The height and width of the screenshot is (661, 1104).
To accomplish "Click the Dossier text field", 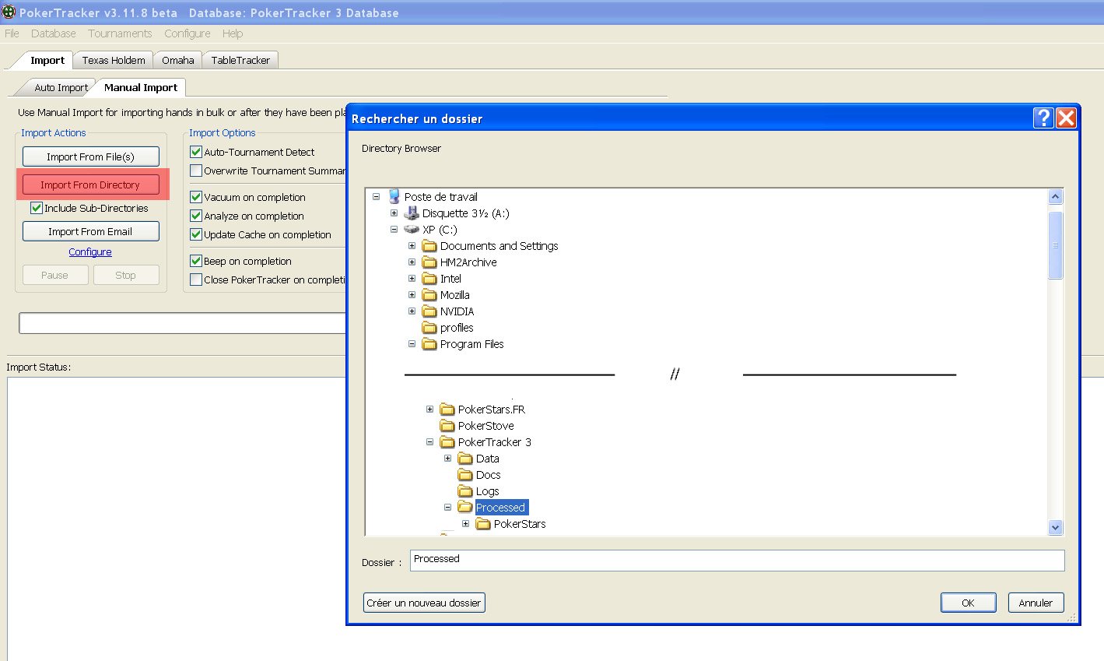I will 737,561.
